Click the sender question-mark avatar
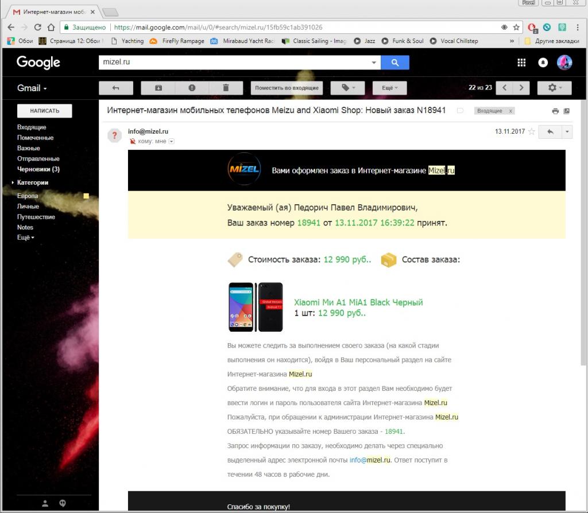 (x=115, y=135)
